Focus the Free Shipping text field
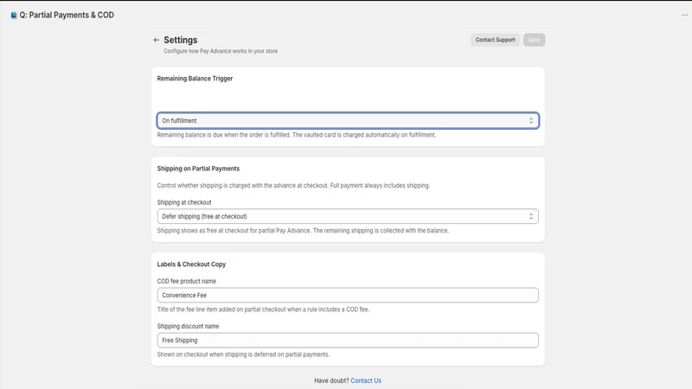Image resolution: width=692 pixels, height=389 pixels. pyautogui.click(x=348, y=340)
